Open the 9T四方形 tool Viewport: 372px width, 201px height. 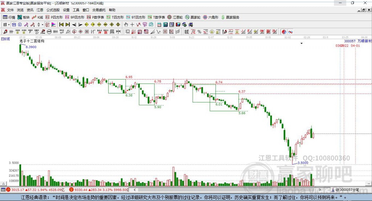coord(136,17)
